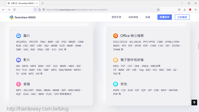This screenshot has height=112, width=199.
Task: Open a new browser tab
Action: [x=43, y=3]
